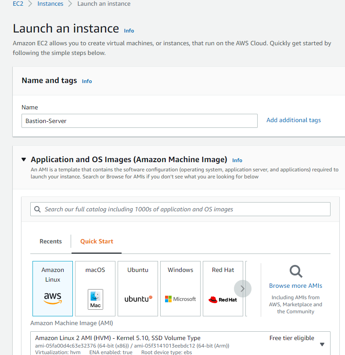The height and width of the screenshot is (355, 345).
Task: Click the Name field containing Bastion-Server
Action: click(x=140, y=121)
